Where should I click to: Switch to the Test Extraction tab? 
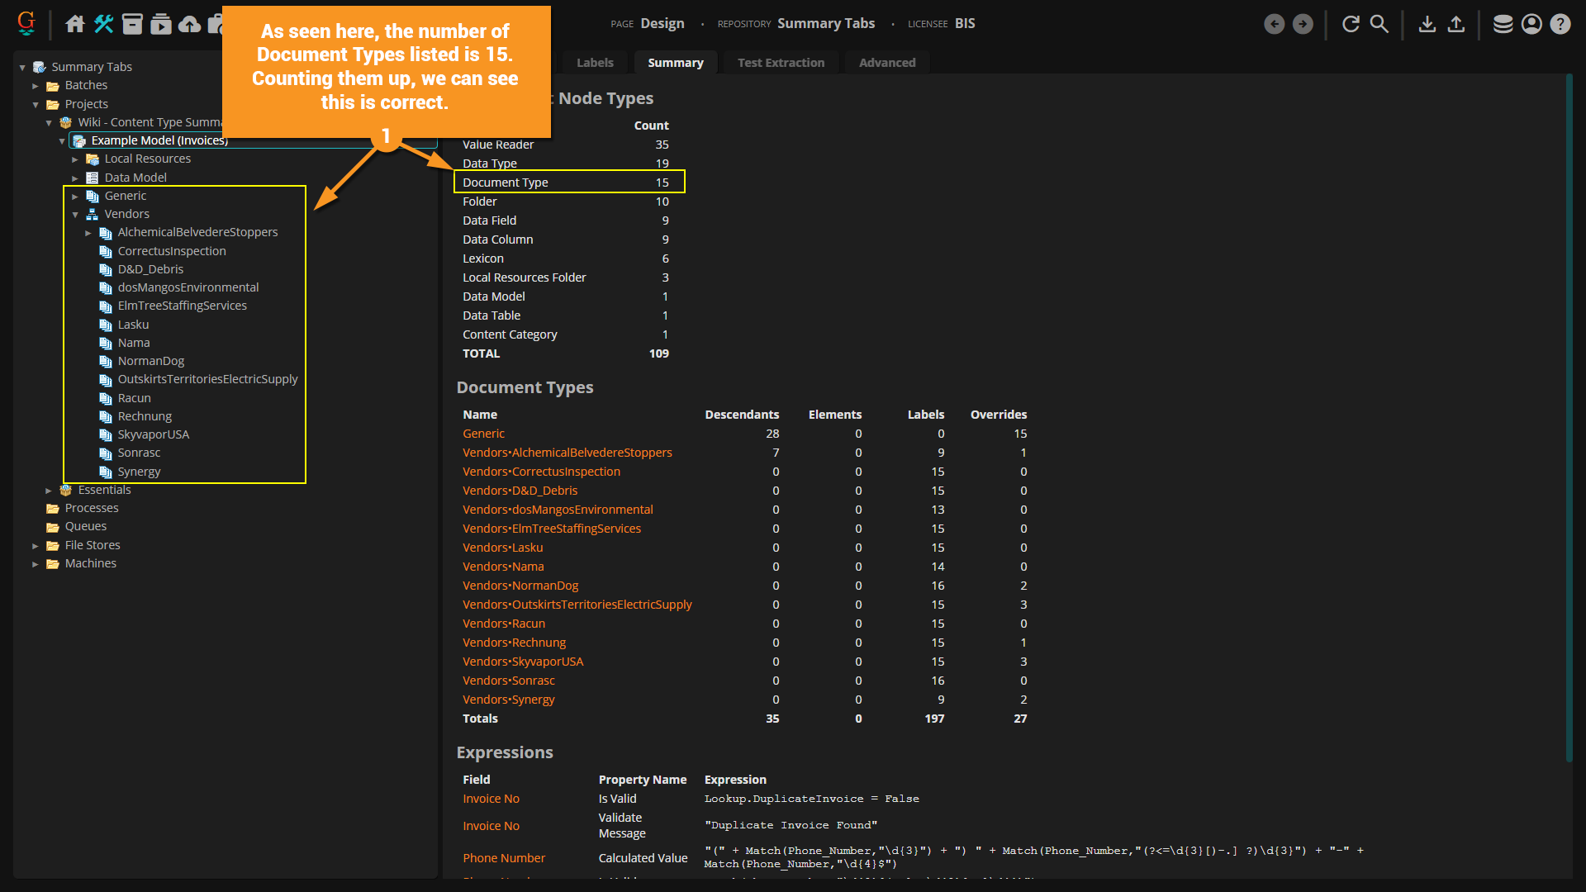click(x=780, y=63)
